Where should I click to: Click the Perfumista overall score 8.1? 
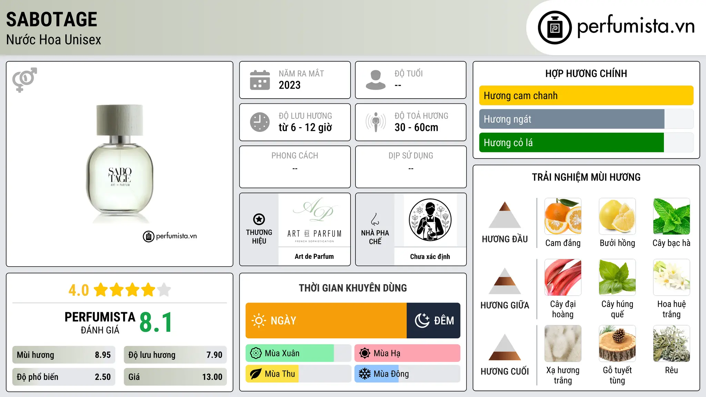click(x=156, y=323)
